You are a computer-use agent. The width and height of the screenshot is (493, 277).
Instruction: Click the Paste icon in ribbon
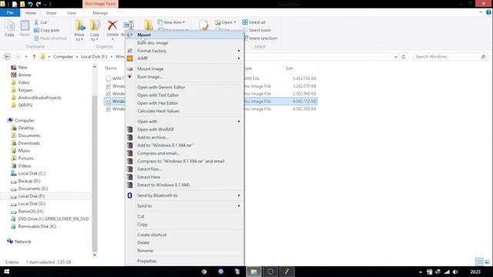coord(25,25)
